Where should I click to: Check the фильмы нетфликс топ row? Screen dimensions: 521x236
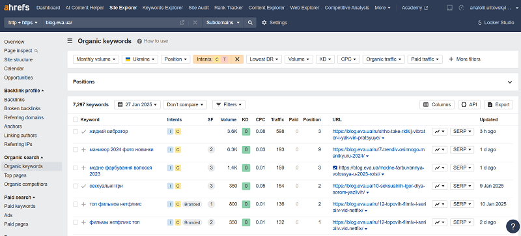(x=76, y=222)
